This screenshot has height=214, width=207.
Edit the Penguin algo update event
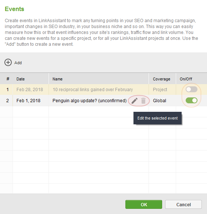tap(134, 101)
